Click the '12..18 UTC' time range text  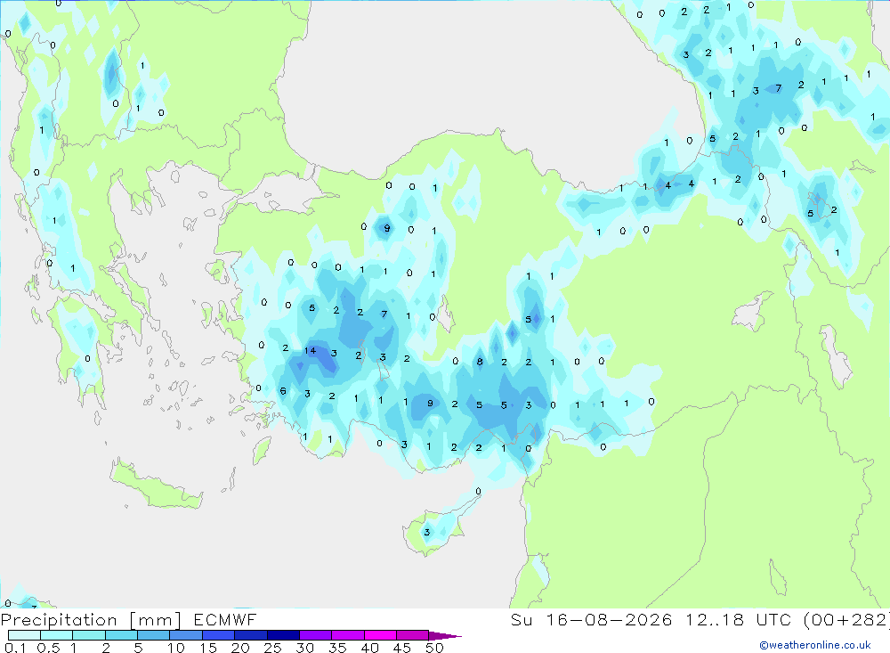pyautogui.click(x=738, y=619)
